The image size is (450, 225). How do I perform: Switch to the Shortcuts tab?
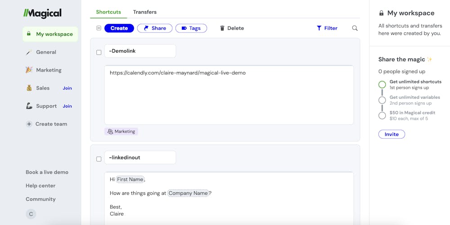tap(108, 12)
